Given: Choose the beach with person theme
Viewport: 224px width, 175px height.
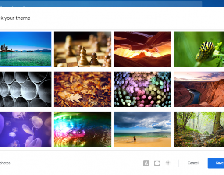Looking at the screenshot, I should pos(142,129).
